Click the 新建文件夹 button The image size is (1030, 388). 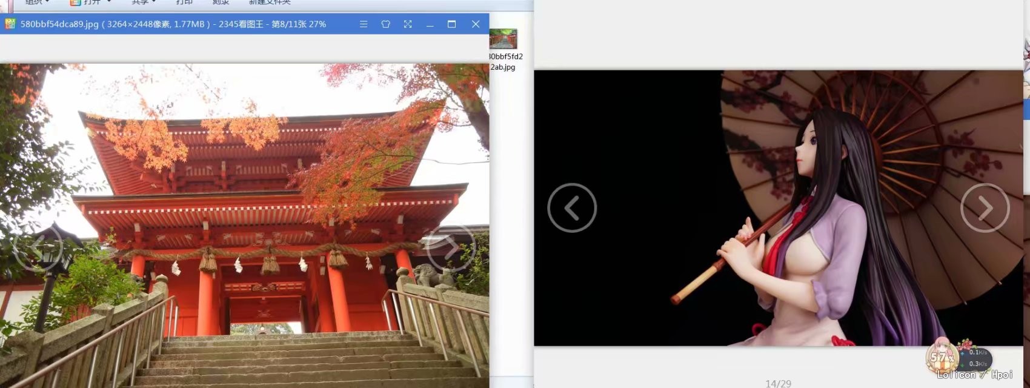click(270, 2)
